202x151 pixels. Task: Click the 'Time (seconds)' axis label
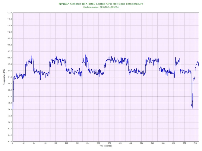coord(106,146)
